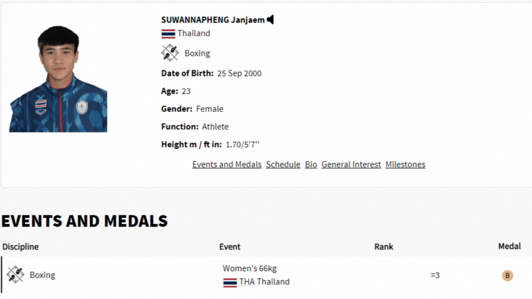Open the General Interest link
Screen dimensions: 532x299
pyautogui.click(x=351, y=164)
